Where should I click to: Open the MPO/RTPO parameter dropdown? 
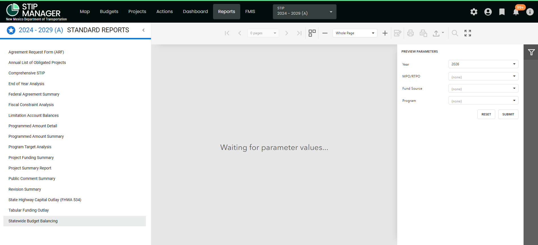[x=483, y=76]
